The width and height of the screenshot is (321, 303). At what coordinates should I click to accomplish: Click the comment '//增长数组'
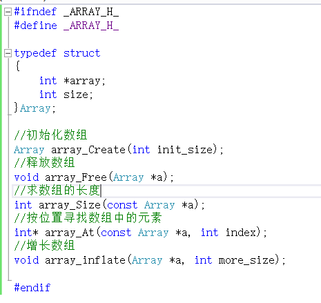tap(44, 245)
